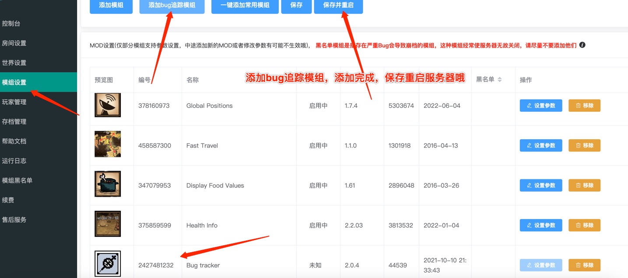Click the Global Positions mod preview icon
Image resolution: width=628 pixels, height=278 pixels.
pyautogui.click(x=108, y=105)
